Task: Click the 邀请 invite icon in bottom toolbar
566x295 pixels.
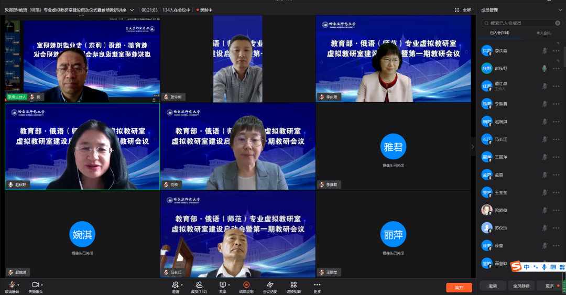Action: click(176, 285)
